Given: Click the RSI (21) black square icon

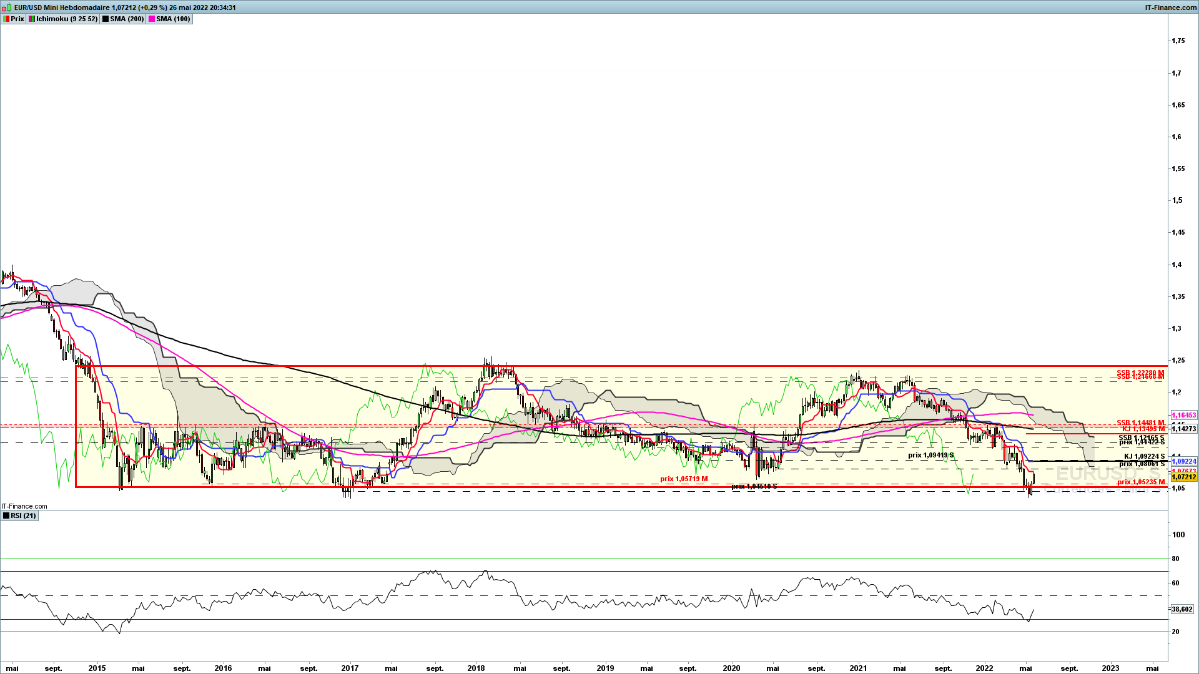Looking at the screenshot, I should coord(6,515).
